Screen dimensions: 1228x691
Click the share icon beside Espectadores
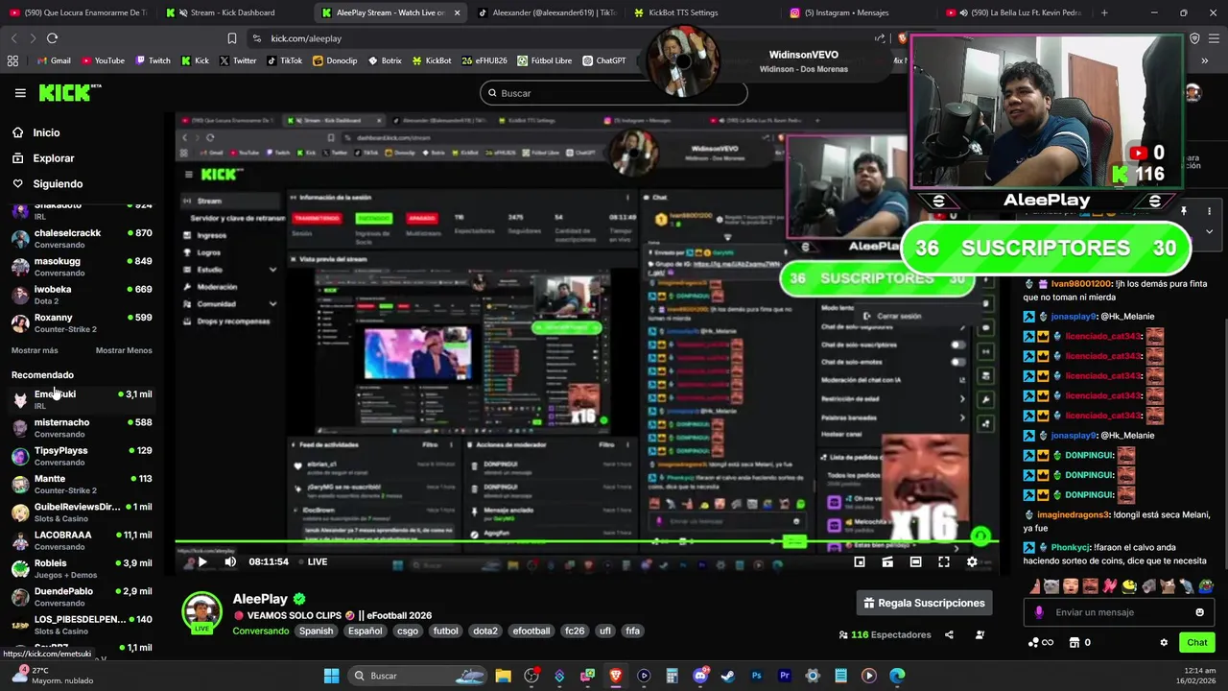pyautogui.click(x=949, y=634)
